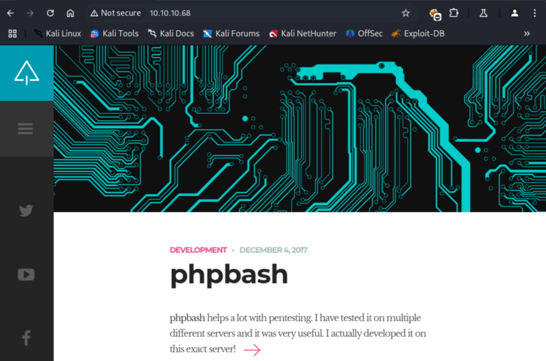
Task: Open the Chrome three-dot menu
Action: 535,13
